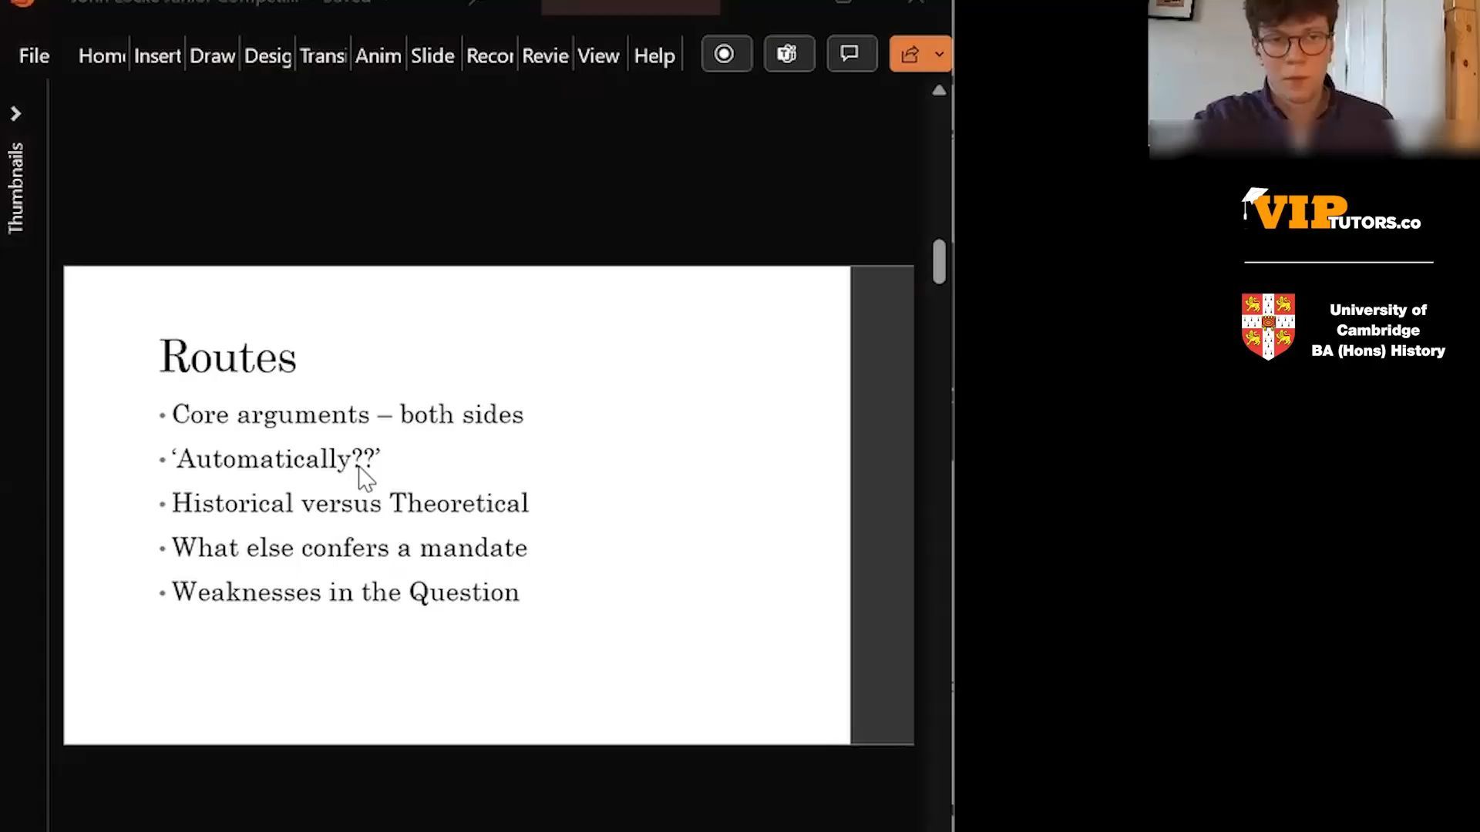Switch to the Home ribbon tab
Viewport: 1480px width, 832px height.
pos(102,55)
